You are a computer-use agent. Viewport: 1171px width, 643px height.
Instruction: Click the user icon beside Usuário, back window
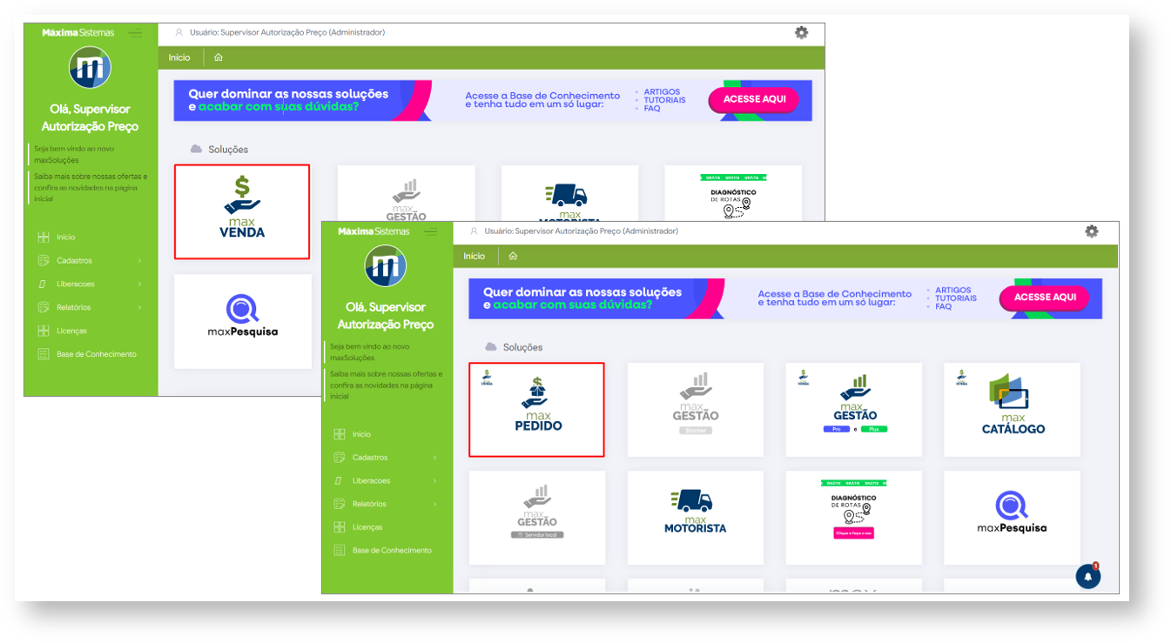[x=179, y=33]
